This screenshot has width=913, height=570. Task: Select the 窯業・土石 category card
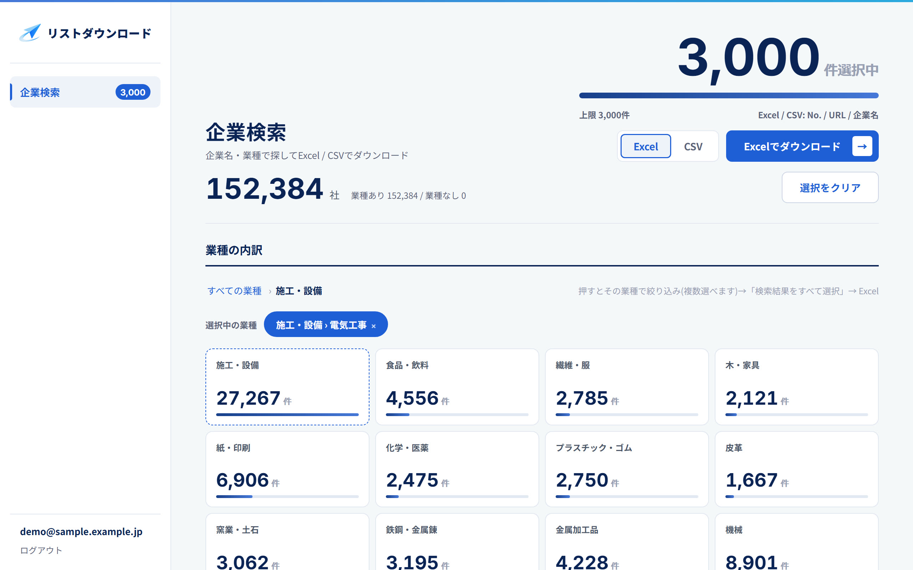click(287, 542)
